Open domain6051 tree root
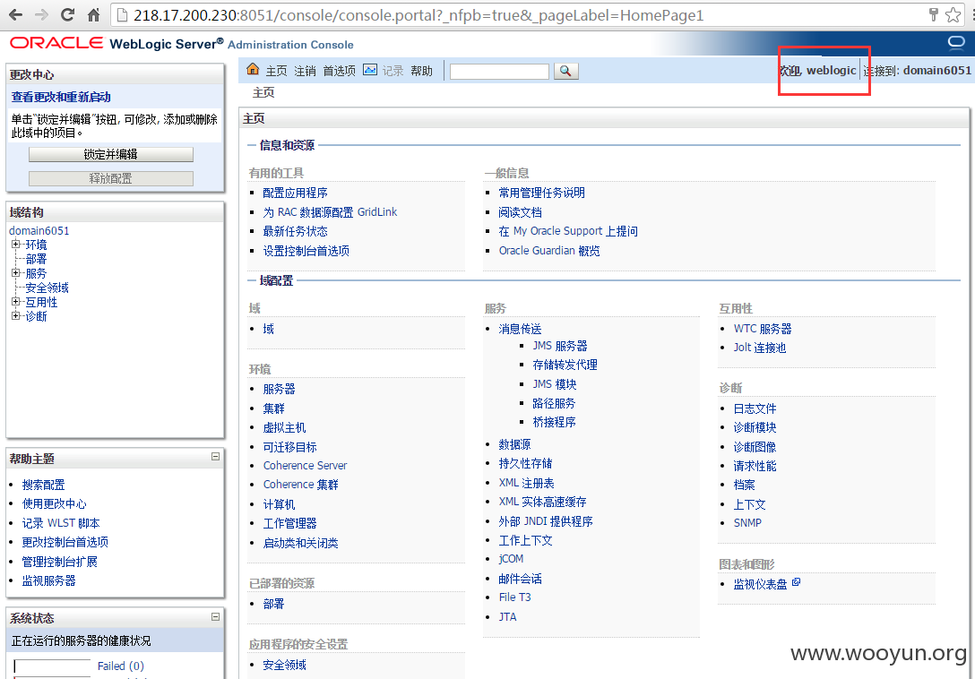The height and width of the screenshot is (679, 975). tap(39, 231)
